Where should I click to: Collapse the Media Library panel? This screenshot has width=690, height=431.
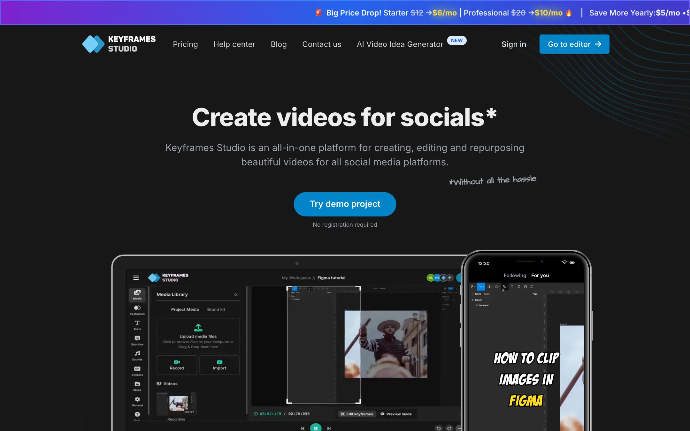(x=236, y=294)
